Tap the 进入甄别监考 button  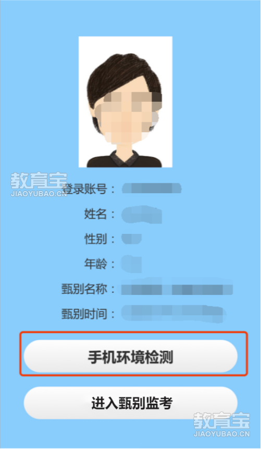[x=131, y=403]
